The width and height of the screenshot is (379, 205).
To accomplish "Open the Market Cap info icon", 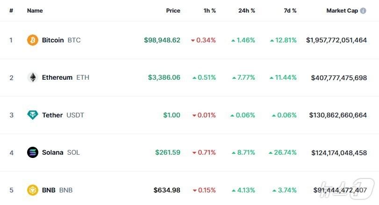I will [x=363, y=10].
